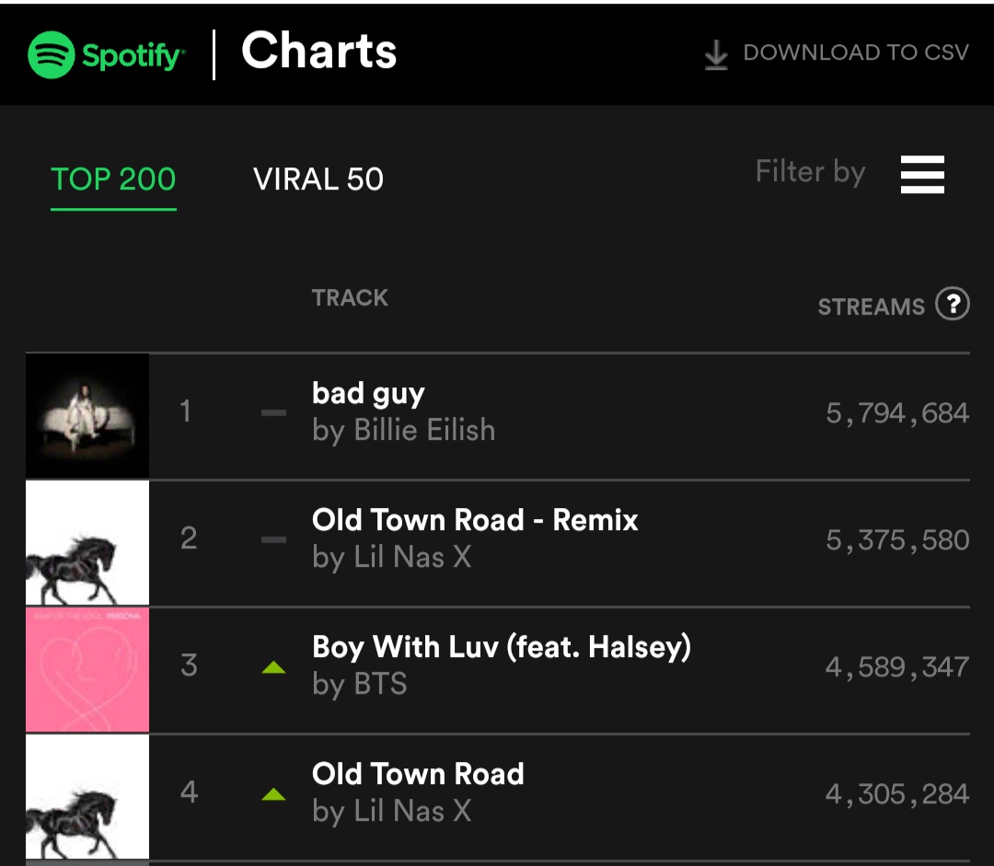Open the hamburger filter menu icon
The width and height of the screenshot is (994, 866).
click(x=922, y=174)
